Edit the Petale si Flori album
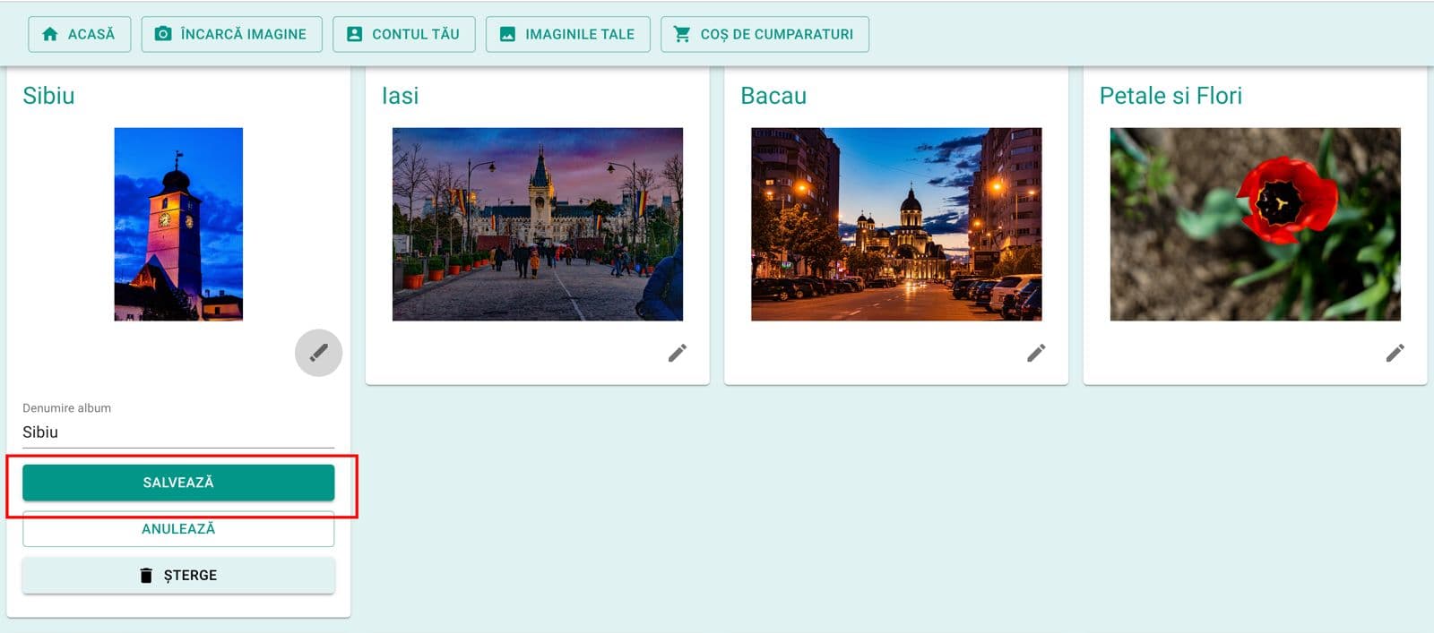Viewport: 1434px width, 633px height. [x=1395, y=353]
